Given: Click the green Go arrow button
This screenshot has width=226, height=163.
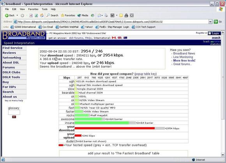Looking at the screenshot, I should (x=216, y=22).
